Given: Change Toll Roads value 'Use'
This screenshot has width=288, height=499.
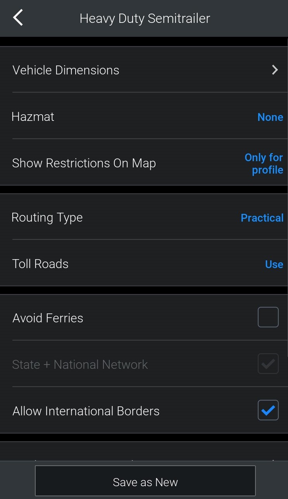Looking at the screenshot, I should click(x=274, y=264).
